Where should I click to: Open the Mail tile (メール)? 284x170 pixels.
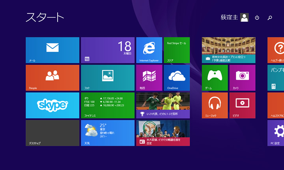52,50
